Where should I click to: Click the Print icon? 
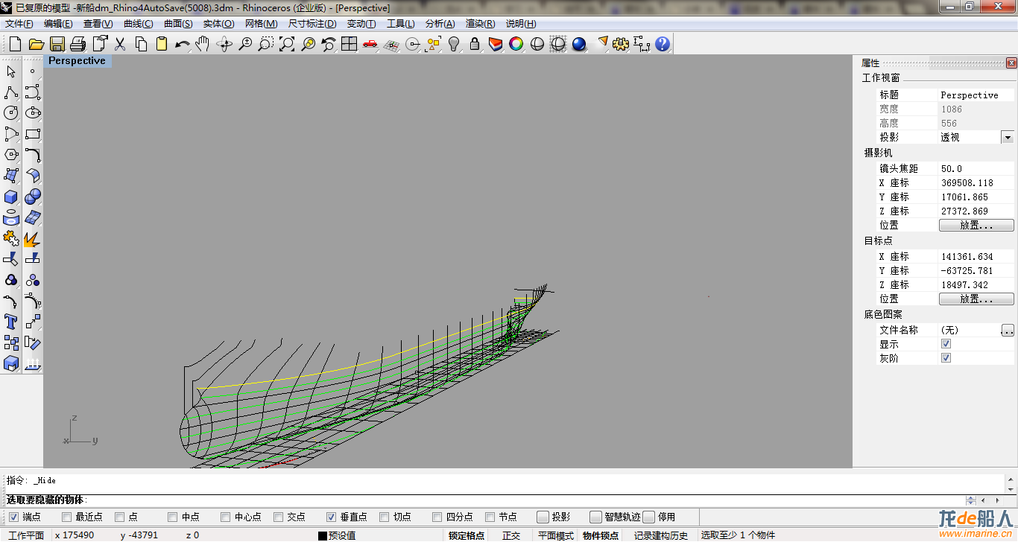tap(78, 44)
